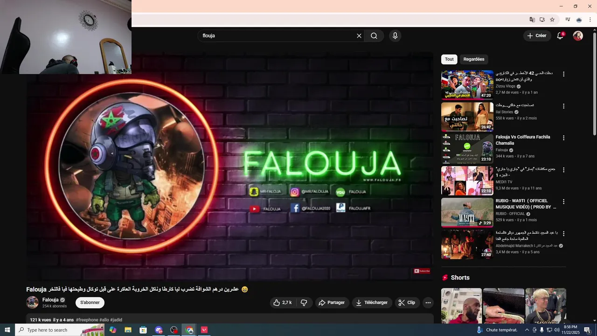
Task: Open the Zizou Vlogs 47:20 thumbnail
Action: 467,85
